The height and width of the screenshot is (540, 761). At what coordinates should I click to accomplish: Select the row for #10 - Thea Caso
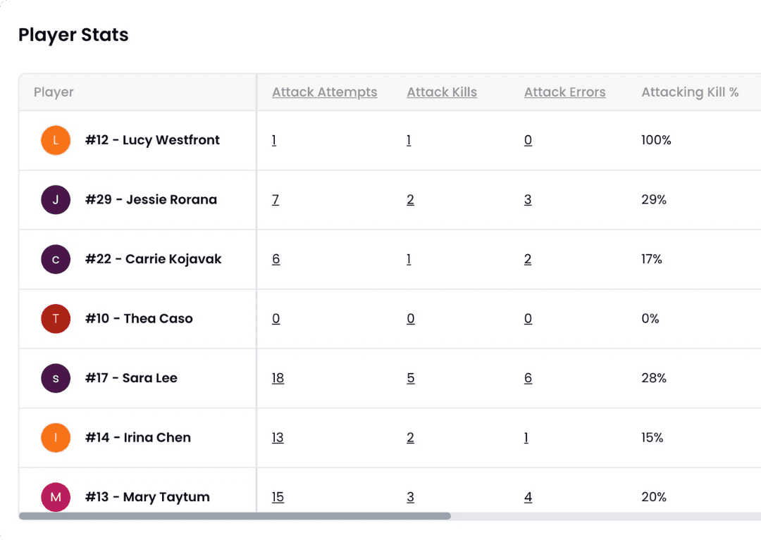click(139, 318)
